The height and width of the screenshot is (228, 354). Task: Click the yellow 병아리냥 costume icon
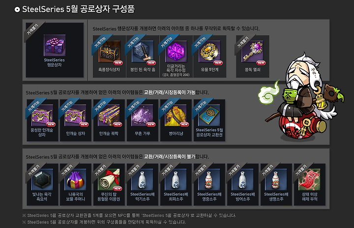click(x=176, y=115)
